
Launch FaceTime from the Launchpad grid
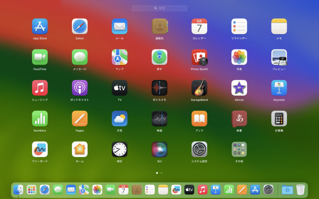pyautogui.click(x=40, y=57)
